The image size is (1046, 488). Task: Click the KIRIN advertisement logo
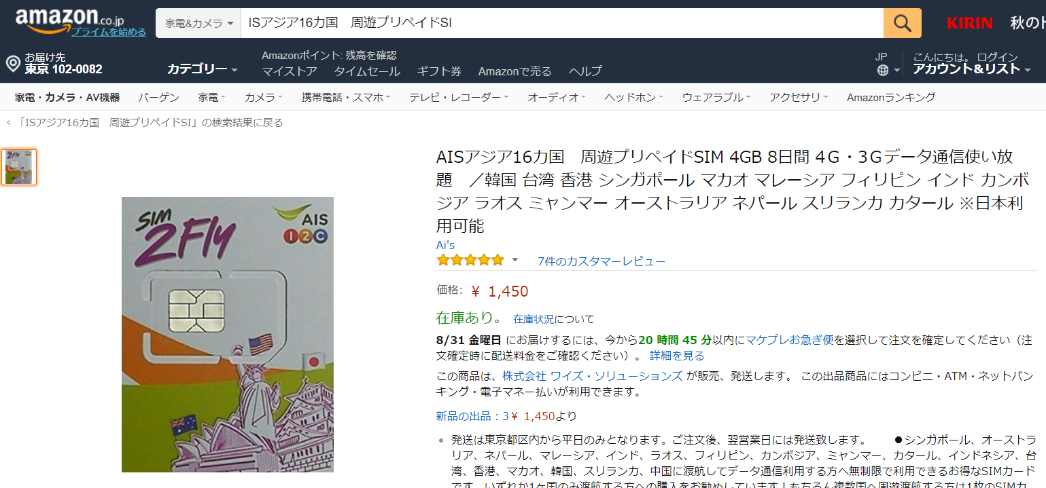[969, 23]
